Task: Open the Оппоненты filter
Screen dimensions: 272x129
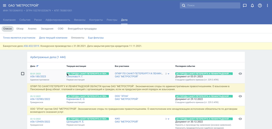Action: pos(78,38)
